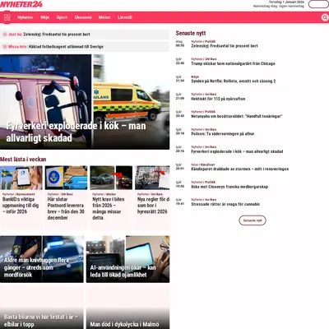Open Man död i dykolycka i Malmö
The width and height of the screenshot is (329, 329).
coord(127,307)
